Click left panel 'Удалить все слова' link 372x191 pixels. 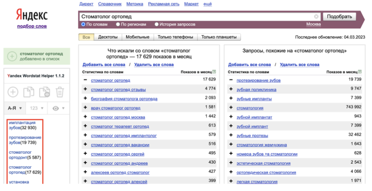[x=154, y=65]
